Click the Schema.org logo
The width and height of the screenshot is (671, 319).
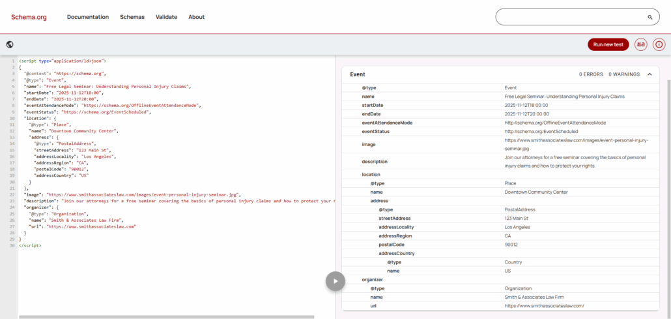click(29, 17)
